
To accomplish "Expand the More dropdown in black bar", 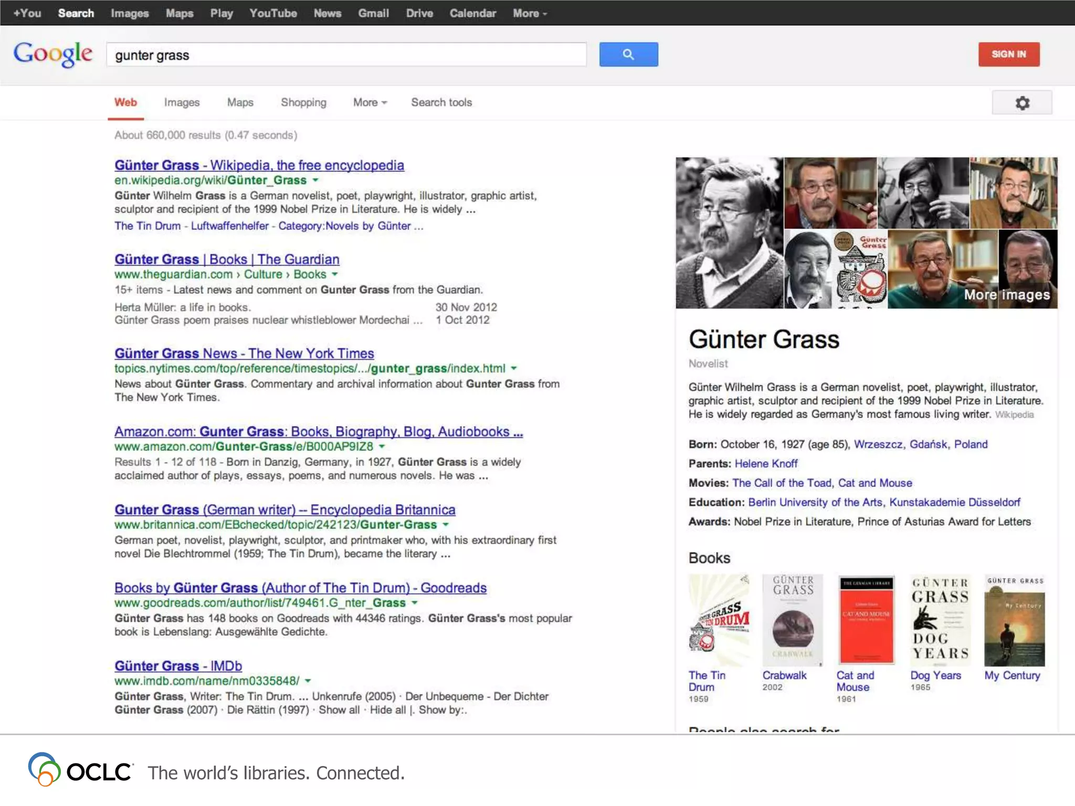I will [x=530, y=14].
